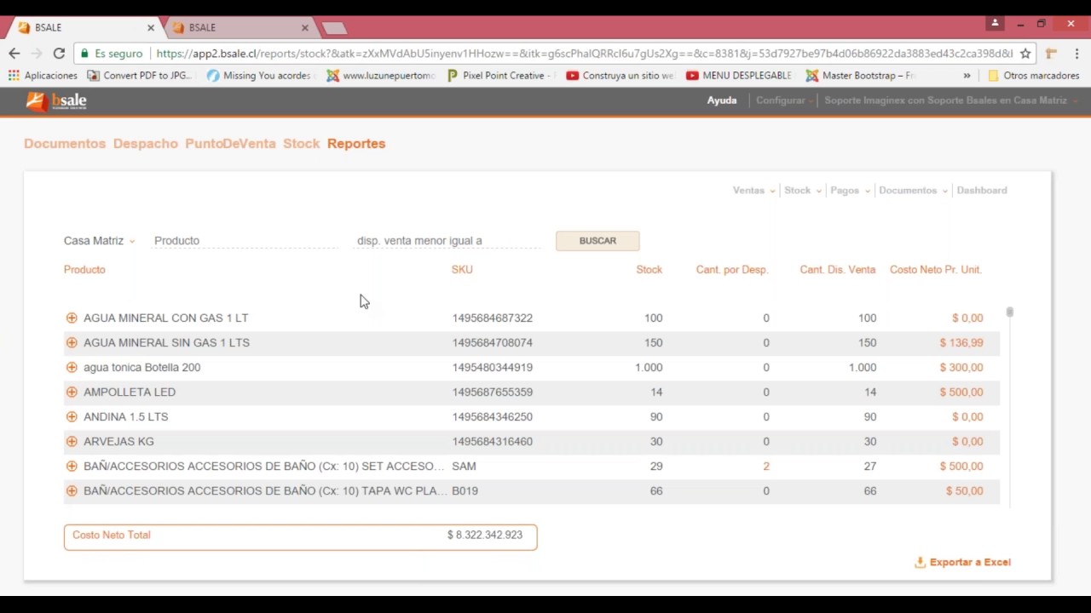The image size is (1091, 613).
Task: Open the Ventas reports dropdown
Action: [753, 191]
